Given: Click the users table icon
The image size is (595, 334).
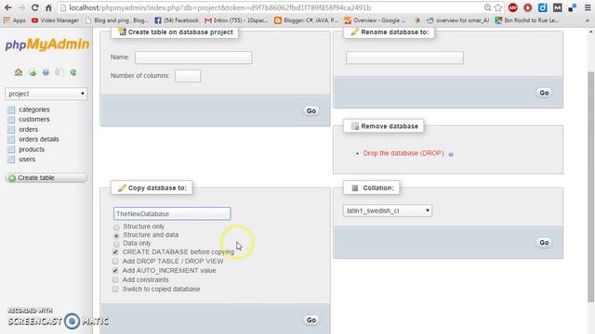Looking at the screenshot, I should coord(11,160).
